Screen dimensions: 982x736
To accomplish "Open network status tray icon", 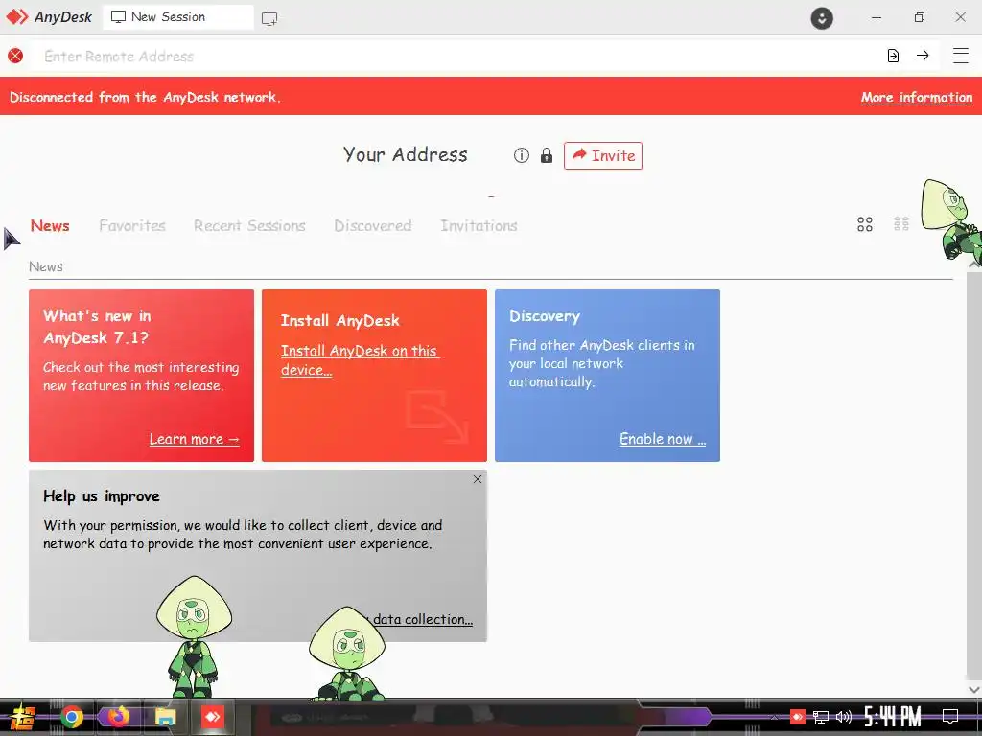I will [x=821, y=717].
